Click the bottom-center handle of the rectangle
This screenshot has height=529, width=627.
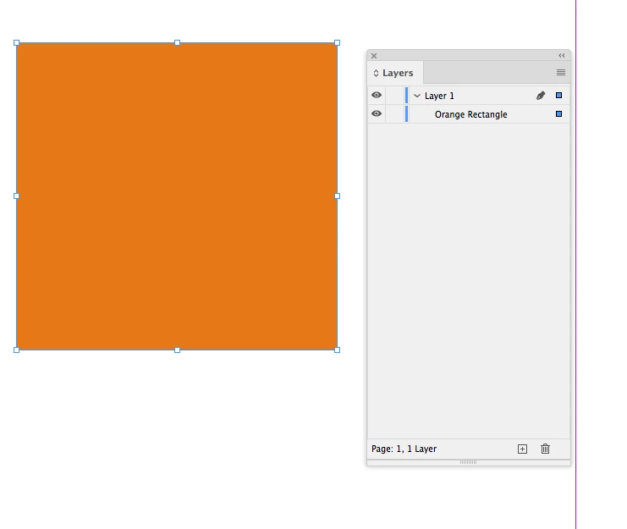(x=177, y=350)
